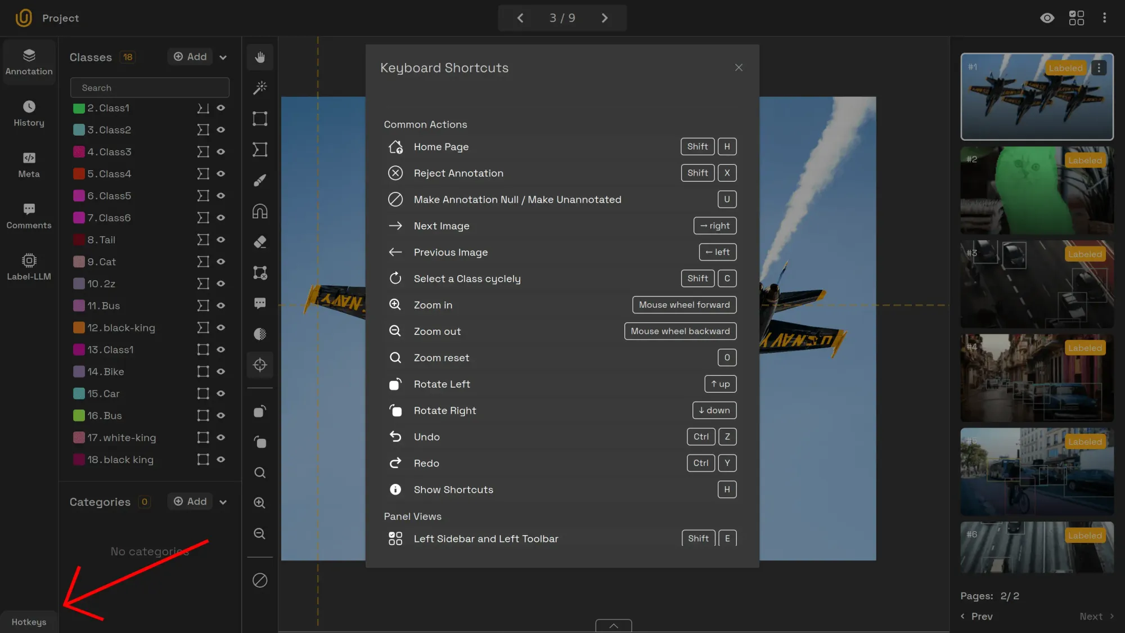Expand the Categories section dropdown

223,501
